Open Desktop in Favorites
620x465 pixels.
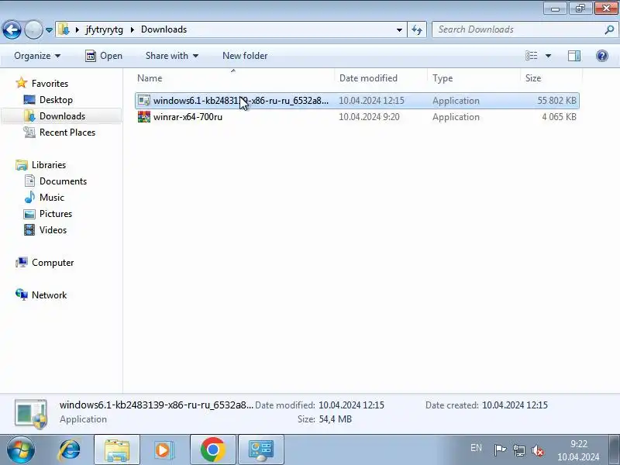56,100
